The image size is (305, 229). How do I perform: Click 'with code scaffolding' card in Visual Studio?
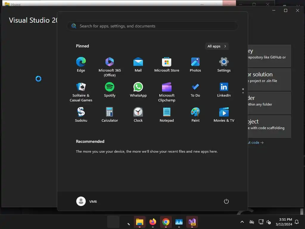[269, 126]
